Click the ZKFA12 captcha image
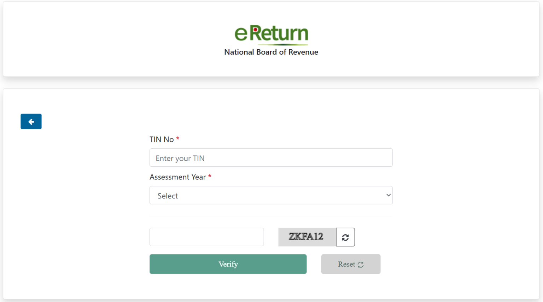Screen dimensions: 543x302 coord(307,237)
